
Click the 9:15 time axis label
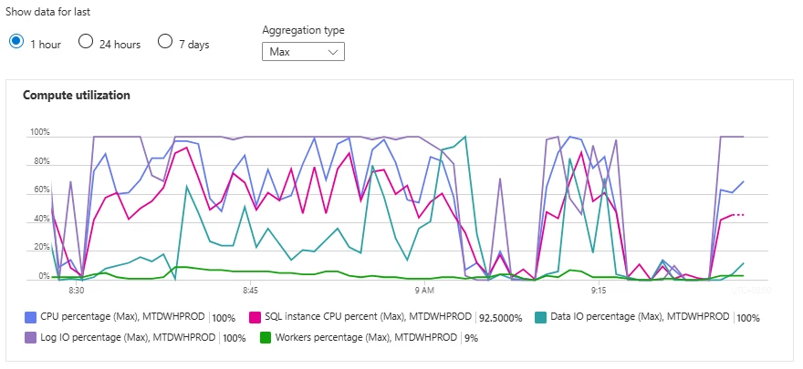(599, 291)
